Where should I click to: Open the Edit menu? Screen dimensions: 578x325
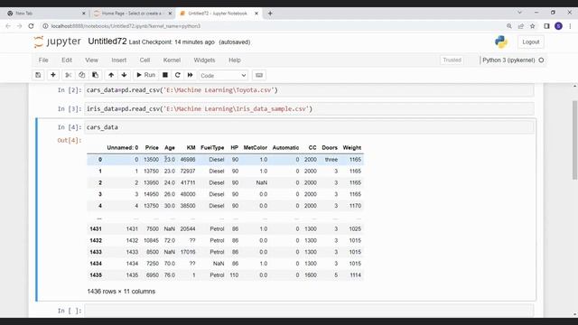pyautogui.click(x=67, y=60)
